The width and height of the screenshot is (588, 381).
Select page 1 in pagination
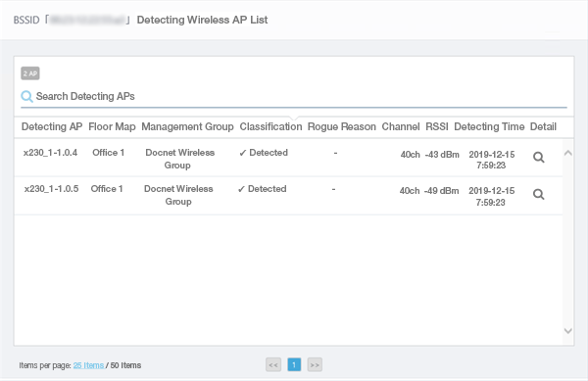294,365
